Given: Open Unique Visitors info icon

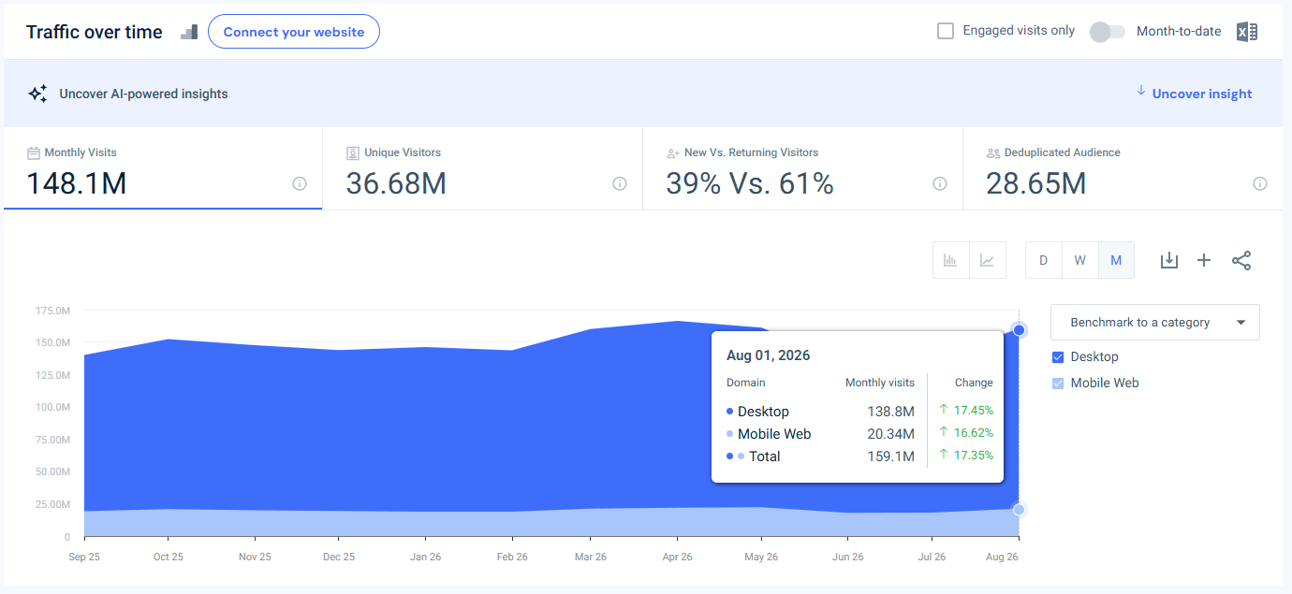Looking at the screenshot, I should coord(620,183).
